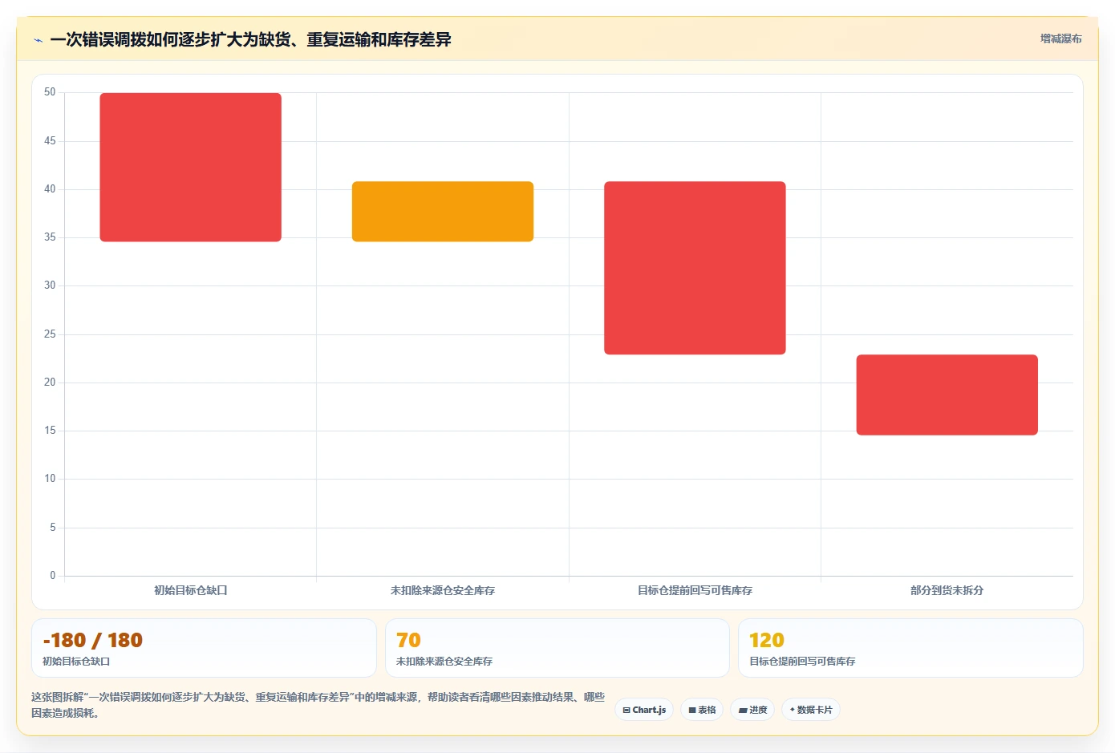Select the 进度 tag chip
The width and height of the screenshot is (1115, 753).
(752, 710)
